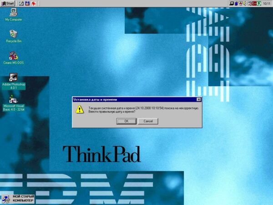This screenshot has width=273, height=205.
Task: Click the red splash quick launch icon
Action: (34, 3)
